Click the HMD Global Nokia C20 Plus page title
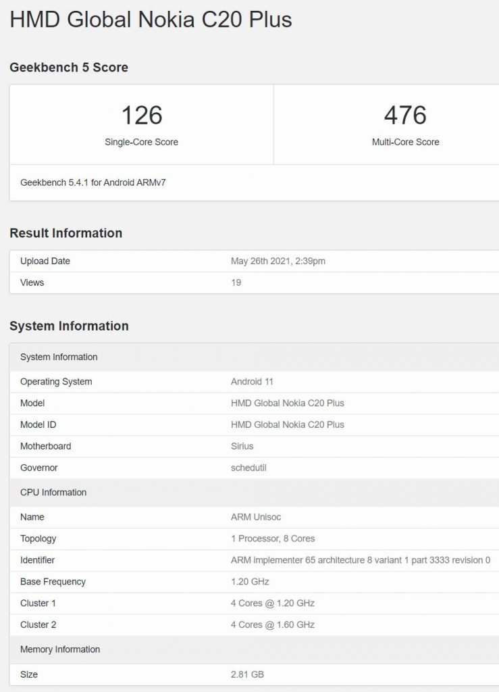 (151, 20)
